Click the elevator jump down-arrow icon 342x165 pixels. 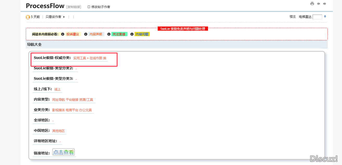click(x=325, y=17)
